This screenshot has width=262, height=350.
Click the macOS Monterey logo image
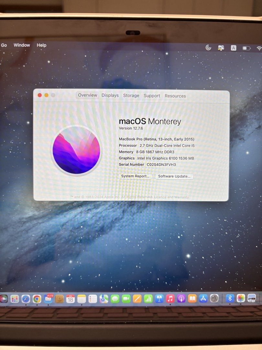(x=76, y=150)
